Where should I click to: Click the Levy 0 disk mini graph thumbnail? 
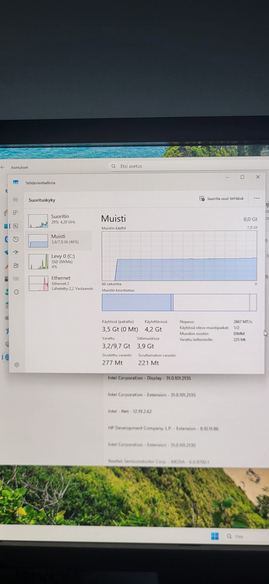pos(38,262)
